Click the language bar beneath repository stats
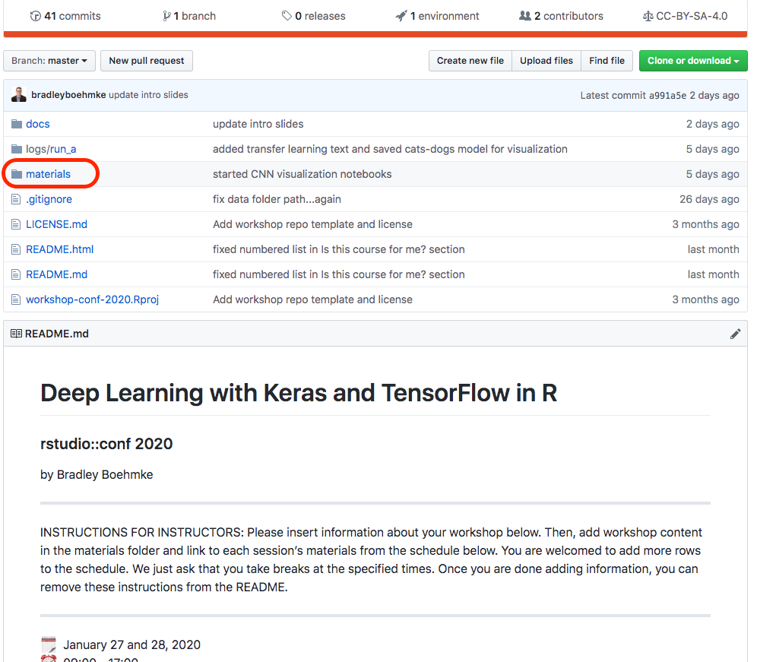Image resolution: width=757 pixels, height=662 pixels. 375,34
